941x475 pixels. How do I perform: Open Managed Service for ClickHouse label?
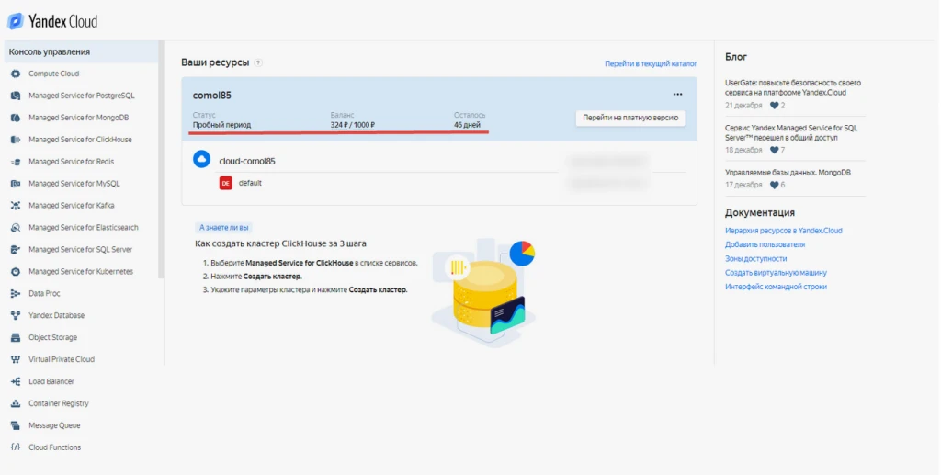coord(81,140)
